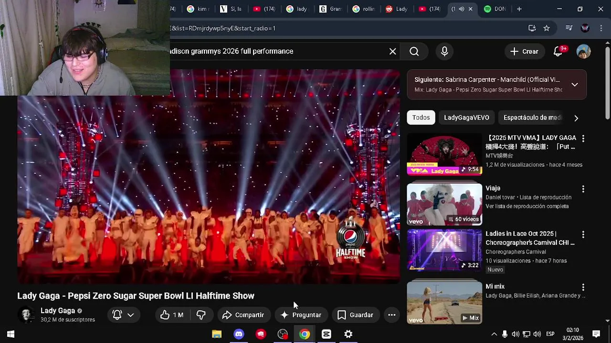Screen dimensions: 611x343
Task: Open the Windows Start menu
Action: (x=11, y=334)
